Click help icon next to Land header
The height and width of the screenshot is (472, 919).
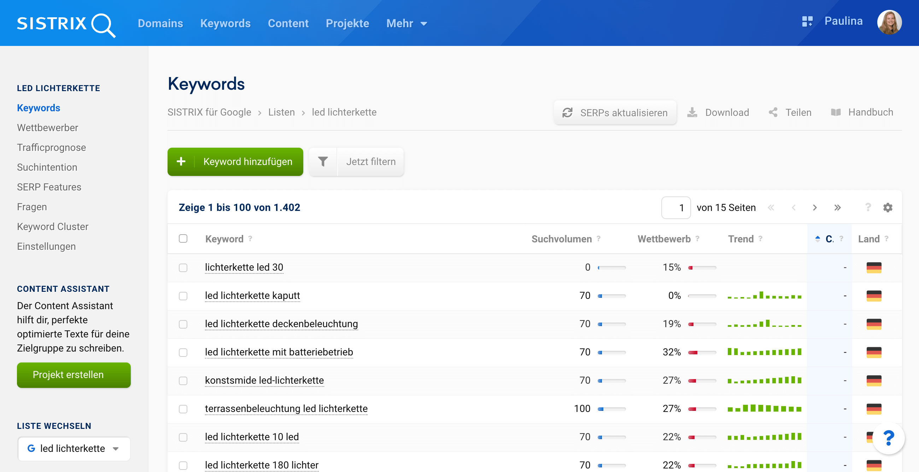(886, 238)
